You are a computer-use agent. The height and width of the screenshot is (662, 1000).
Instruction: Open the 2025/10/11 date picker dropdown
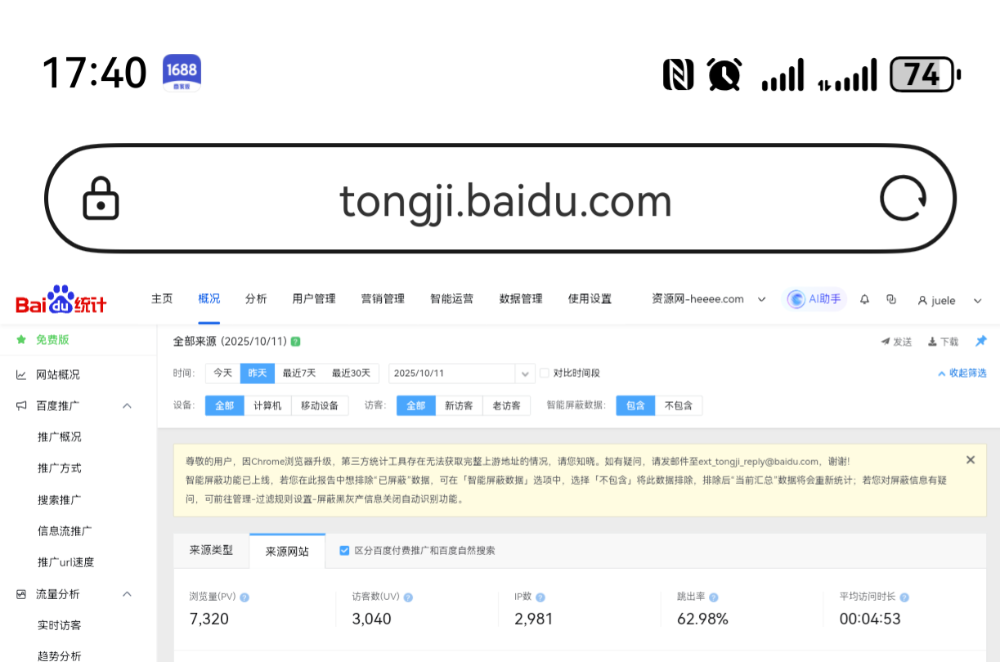point(525,373)
